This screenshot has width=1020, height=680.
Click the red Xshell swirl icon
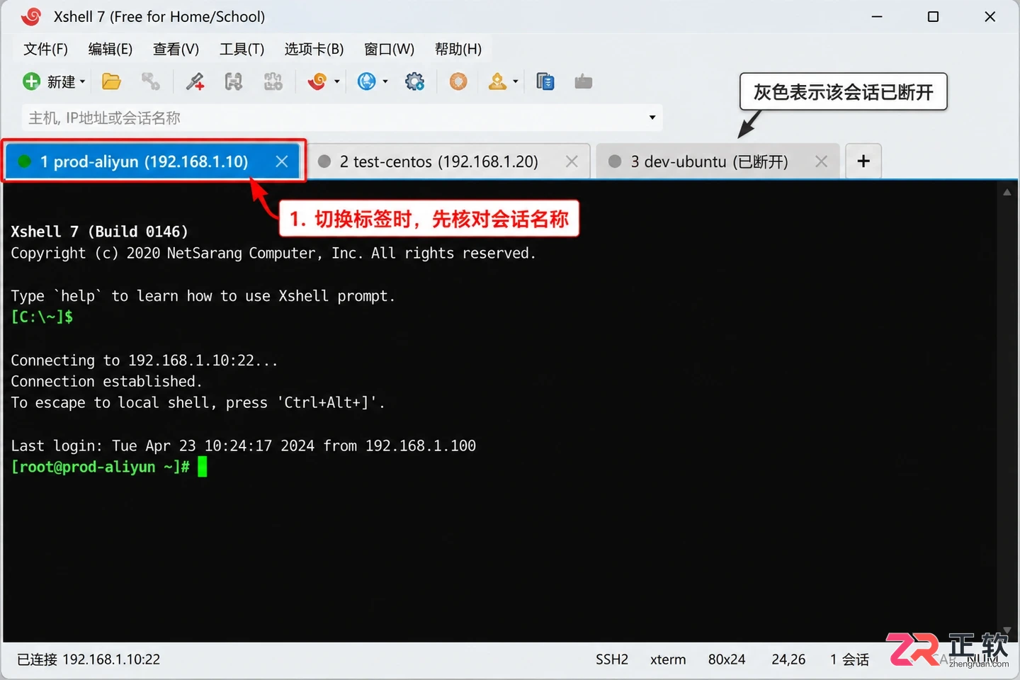317,82
